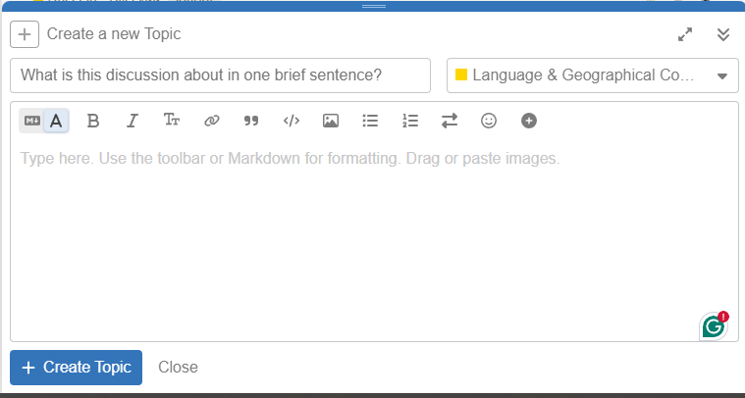Image resolution: width=745 pixels, height=398 pixels.
Task: Open the Language & Geographical category dropdown
Action: coord(592,75)
